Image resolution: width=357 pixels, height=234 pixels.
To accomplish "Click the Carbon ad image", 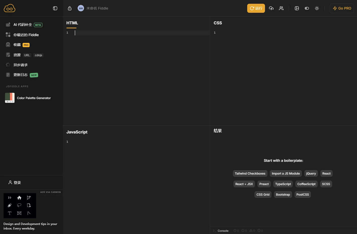I will click(20, 205).
